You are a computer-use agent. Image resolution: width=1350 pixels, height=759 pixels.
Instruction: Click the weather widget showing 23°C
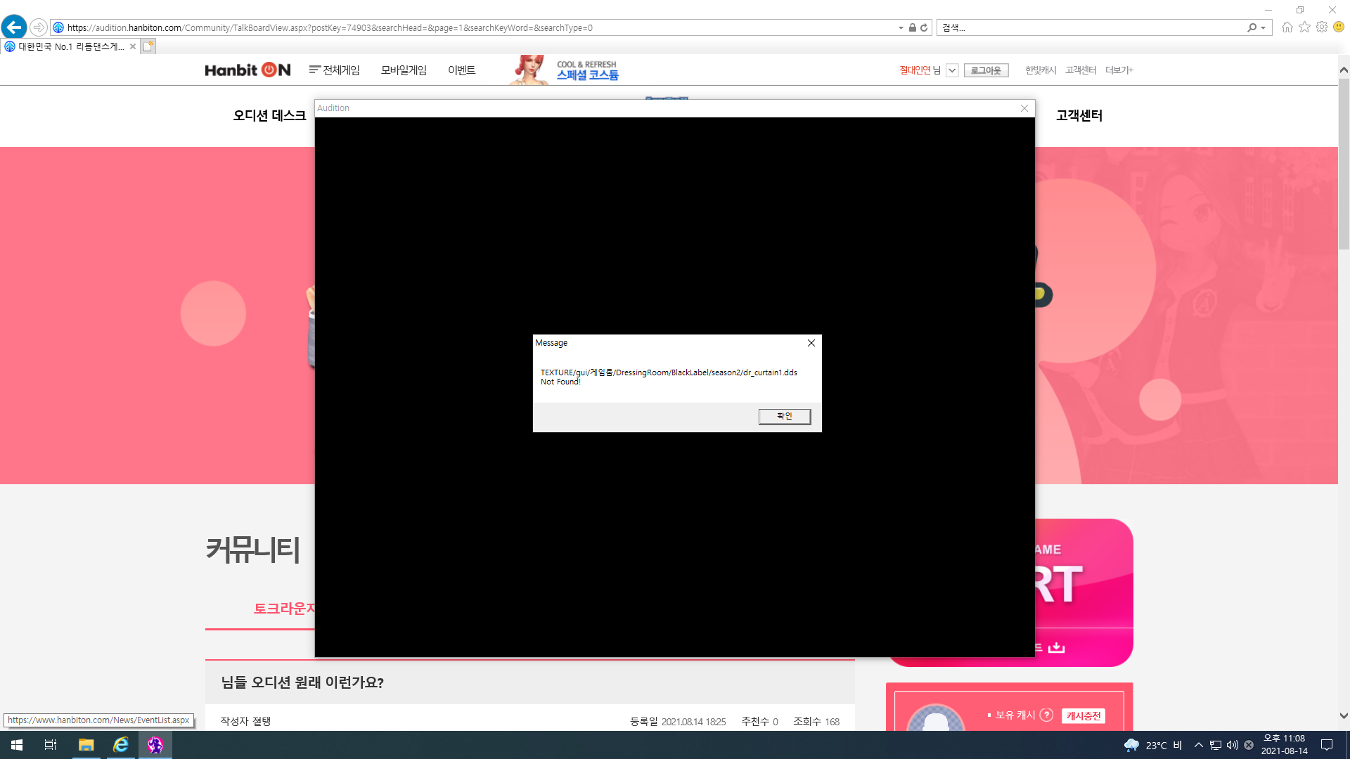(1153, 745)
